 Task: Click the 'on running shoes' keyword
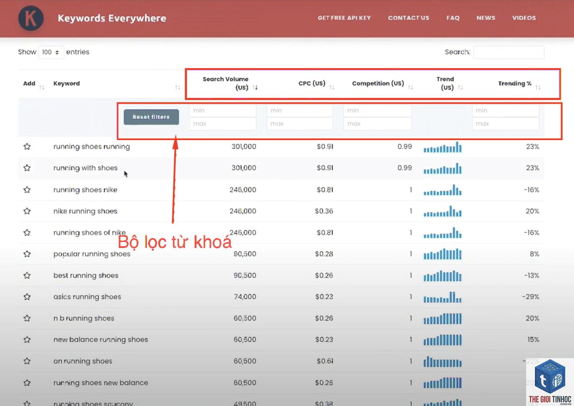pyautogui.click(x=83, y=361)
